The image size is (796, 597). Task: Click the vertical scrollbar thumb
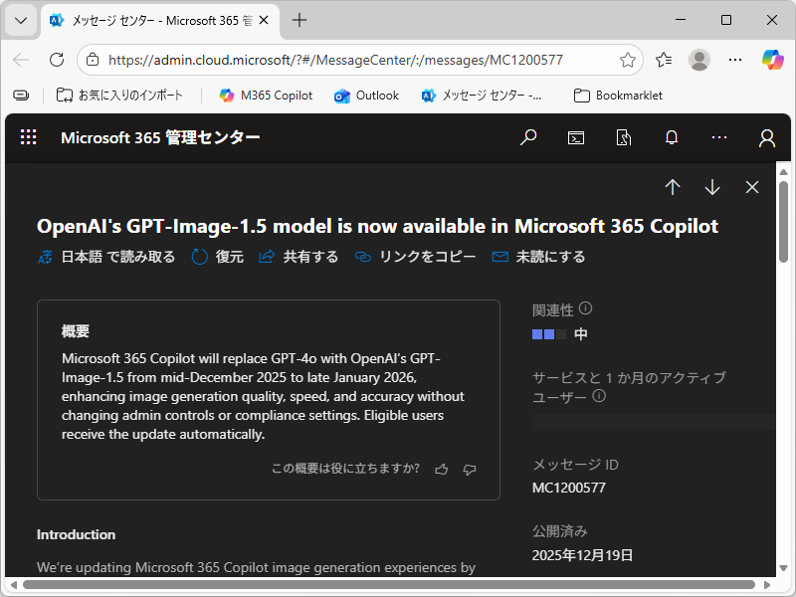click(783, 222)
